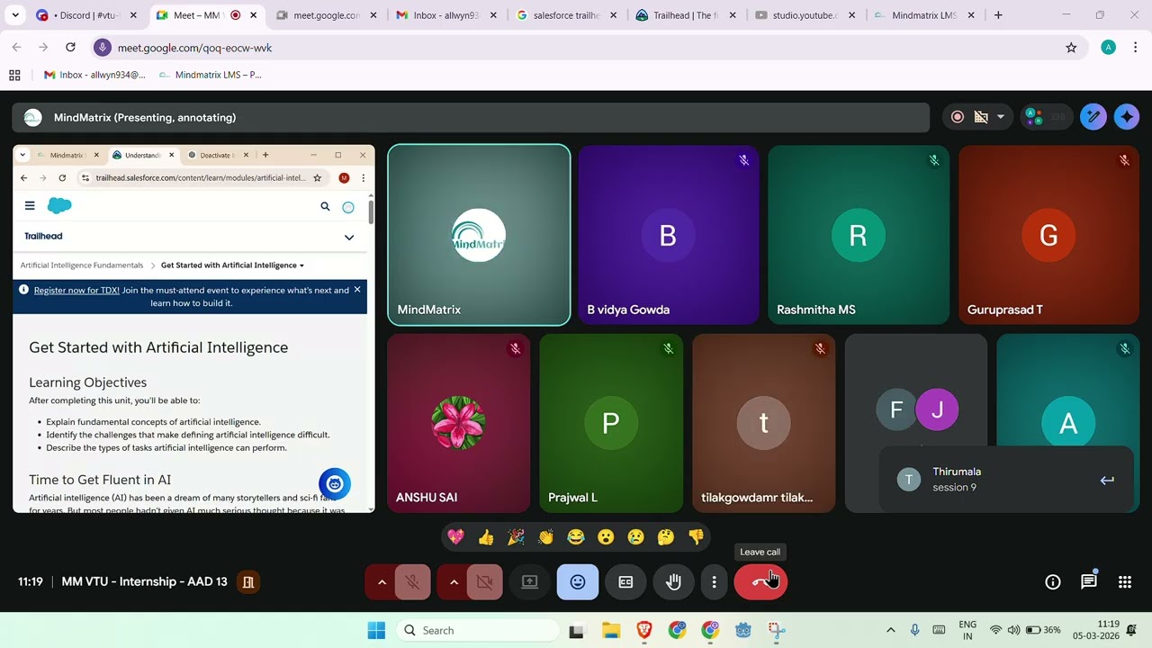Leave the call with red hang-up button
This screenshot has width=1152, height=648.
coord(760,582)
